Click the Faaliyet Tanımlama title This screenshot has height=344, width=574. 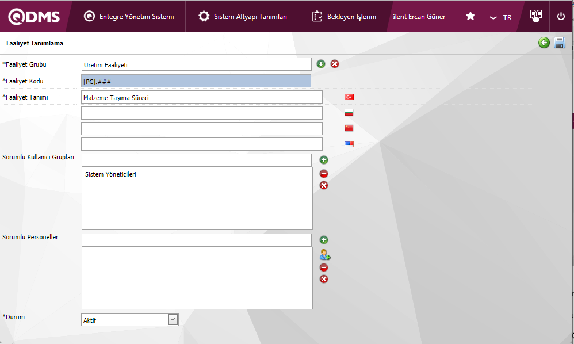coord(35,43)
